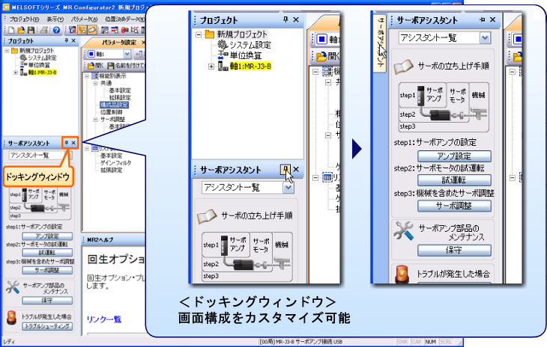Click the vertical サーボアシスタント auto-hide tab
Image resolution: width=547 pixels, height=347 pixels.
pyautogui.click(x=381, y=43)
